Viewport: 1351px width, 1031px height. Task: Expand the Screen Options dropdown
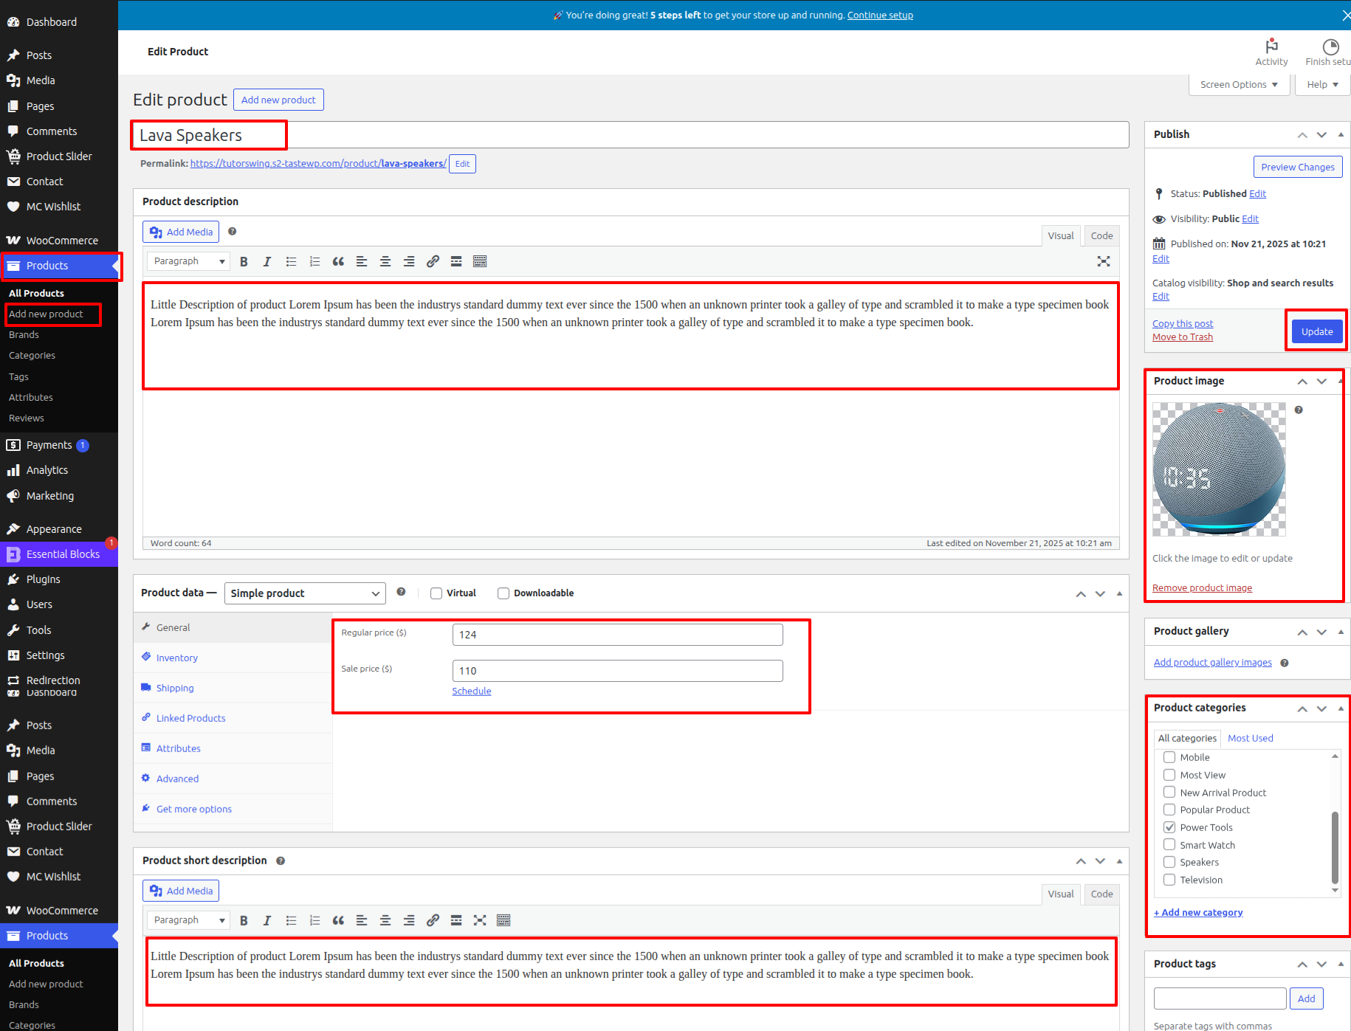1239,85
